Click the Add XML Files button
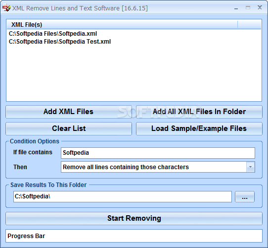Screen dimensions: 268x248 click(x=69, y=112)
